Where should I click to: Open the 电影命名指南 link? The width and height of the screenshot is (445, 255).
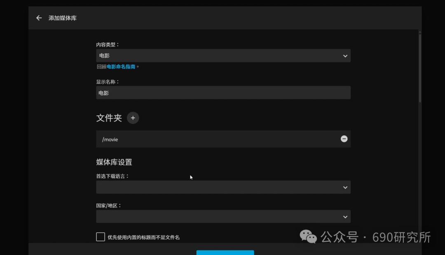point(121,67)
